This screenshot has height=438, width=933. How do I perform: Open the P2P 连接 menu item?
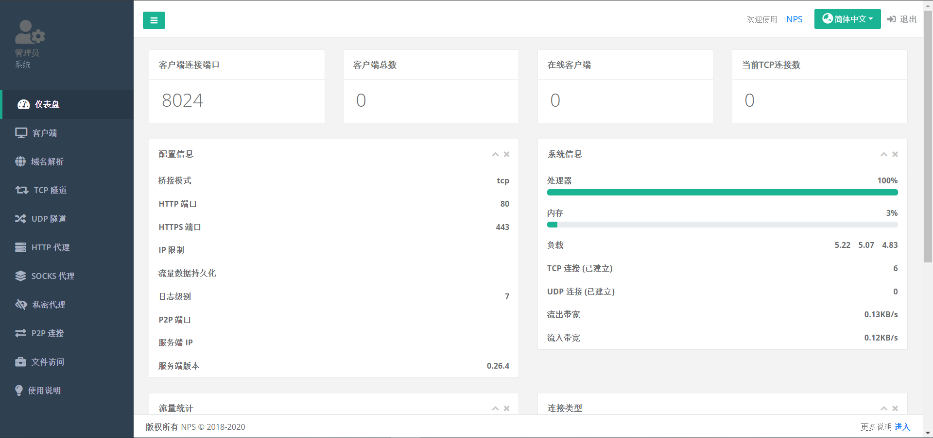(48, 333)
